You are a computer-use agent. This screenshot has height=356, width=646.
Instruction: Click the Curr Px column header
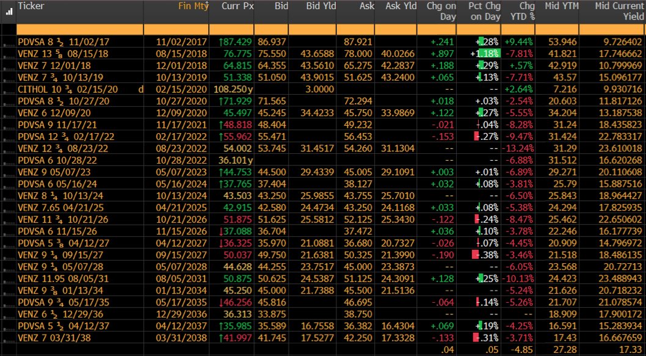tap(238, 6)
